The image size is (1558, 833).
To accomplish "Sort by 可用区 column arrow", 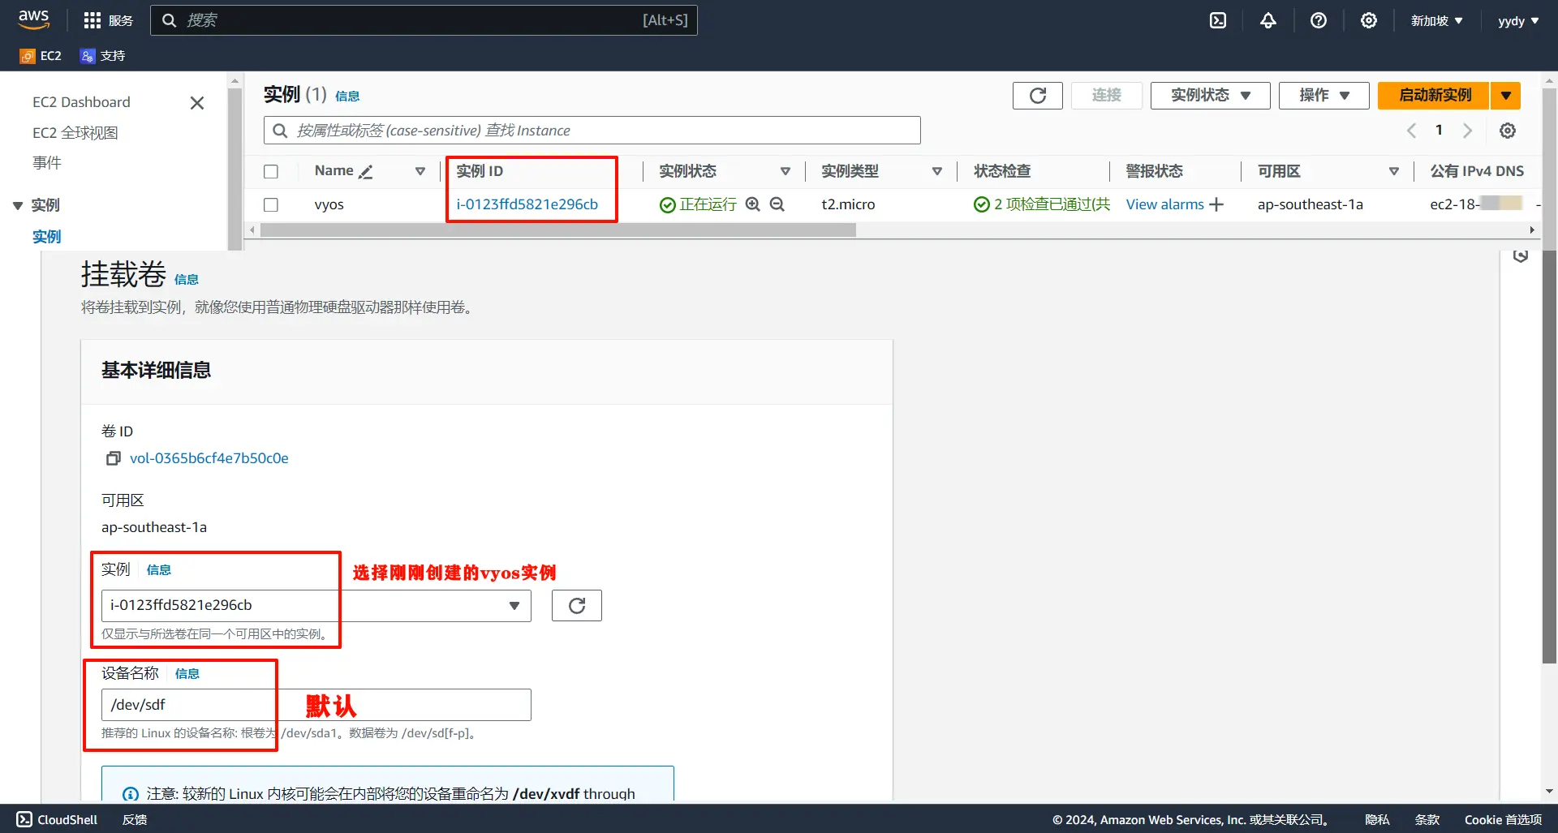I will pyautogui.click(x=1394, y=171).
